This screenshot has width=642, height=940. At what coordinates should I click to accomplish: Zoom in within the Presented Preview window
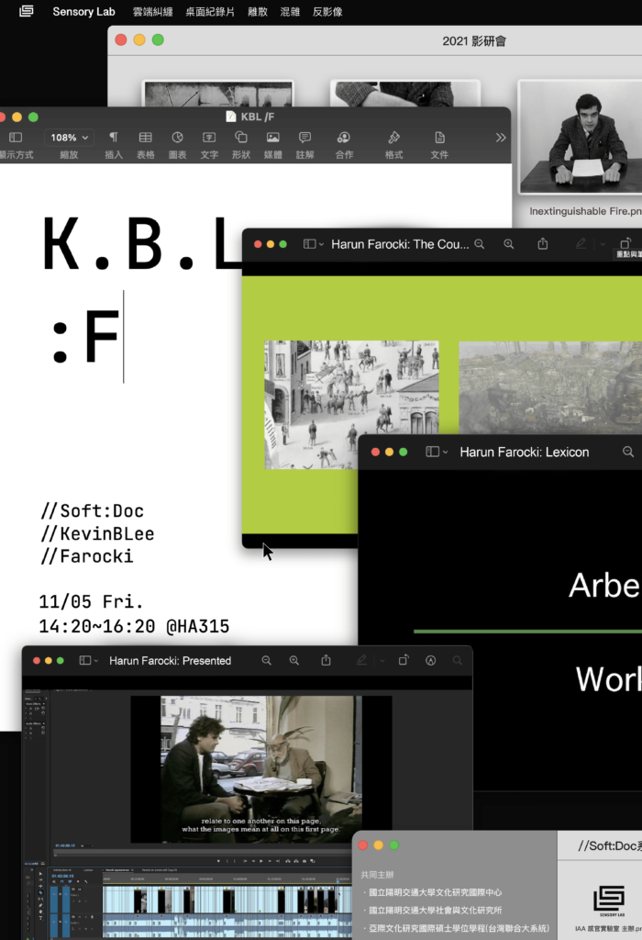[294, 660]
